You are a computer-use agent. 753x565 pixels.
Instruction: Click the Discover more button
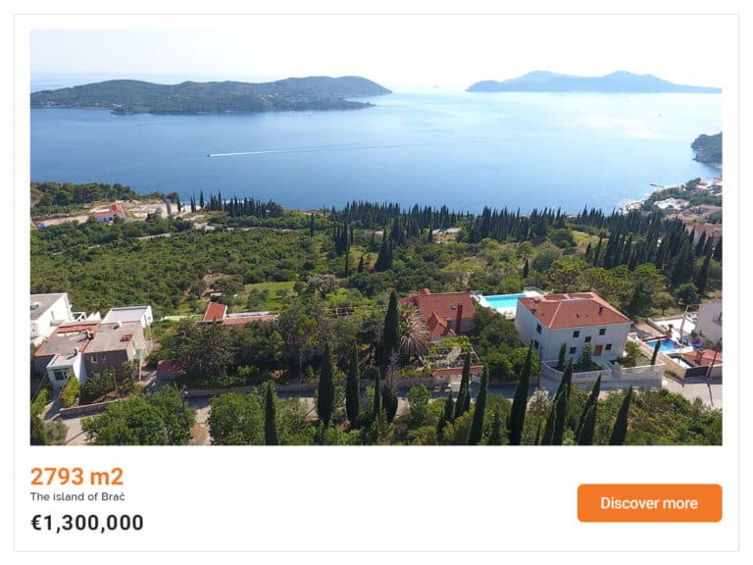point(649,503)
